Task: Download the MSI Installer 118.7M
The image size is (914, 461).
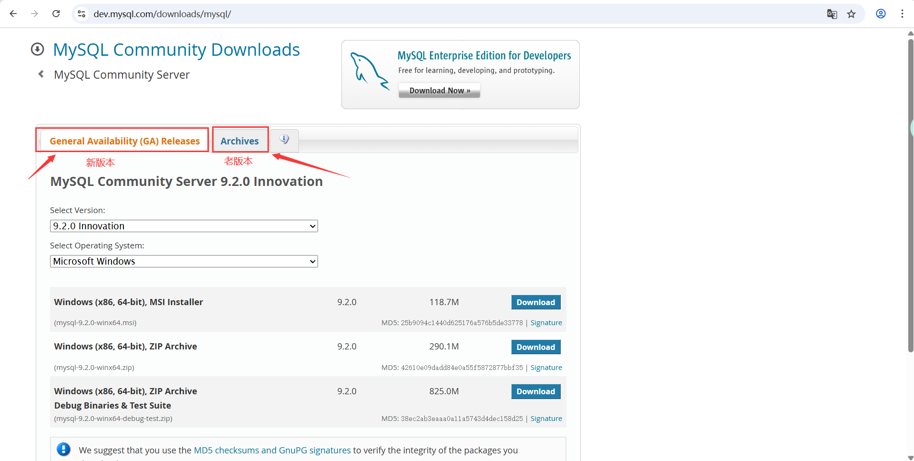Action: 536,302
